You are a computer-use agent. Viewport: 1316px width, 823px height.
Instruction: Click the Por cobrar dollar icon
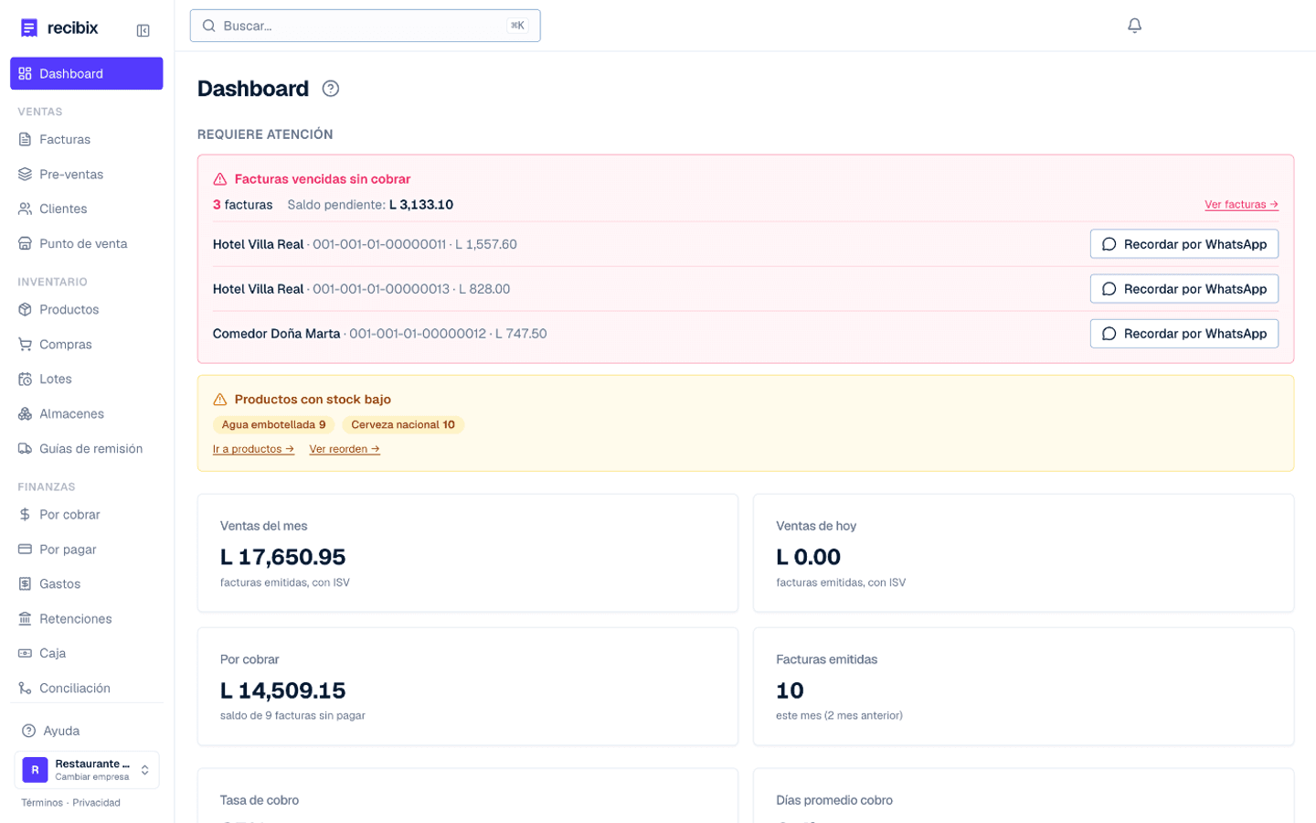tap(25, 514)
